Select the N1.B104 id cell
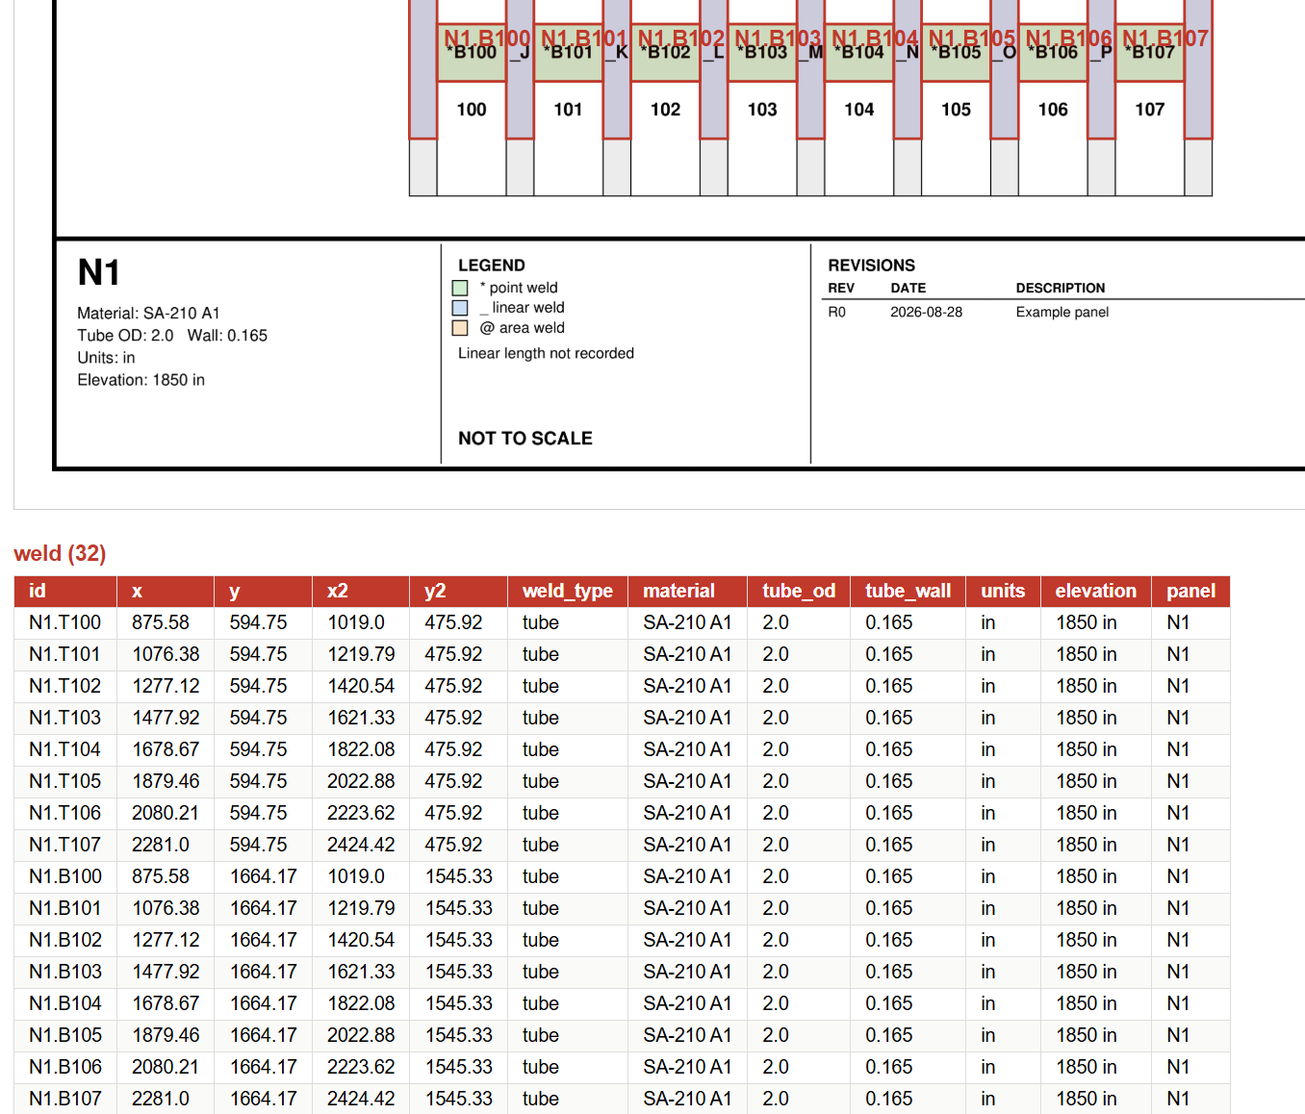 coord(65,1003)
